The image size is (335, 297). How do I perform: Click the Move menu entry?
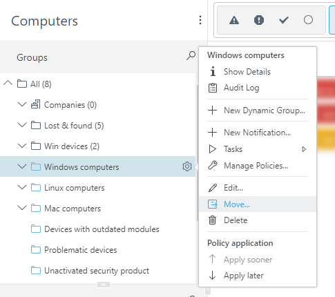[258, 204]
